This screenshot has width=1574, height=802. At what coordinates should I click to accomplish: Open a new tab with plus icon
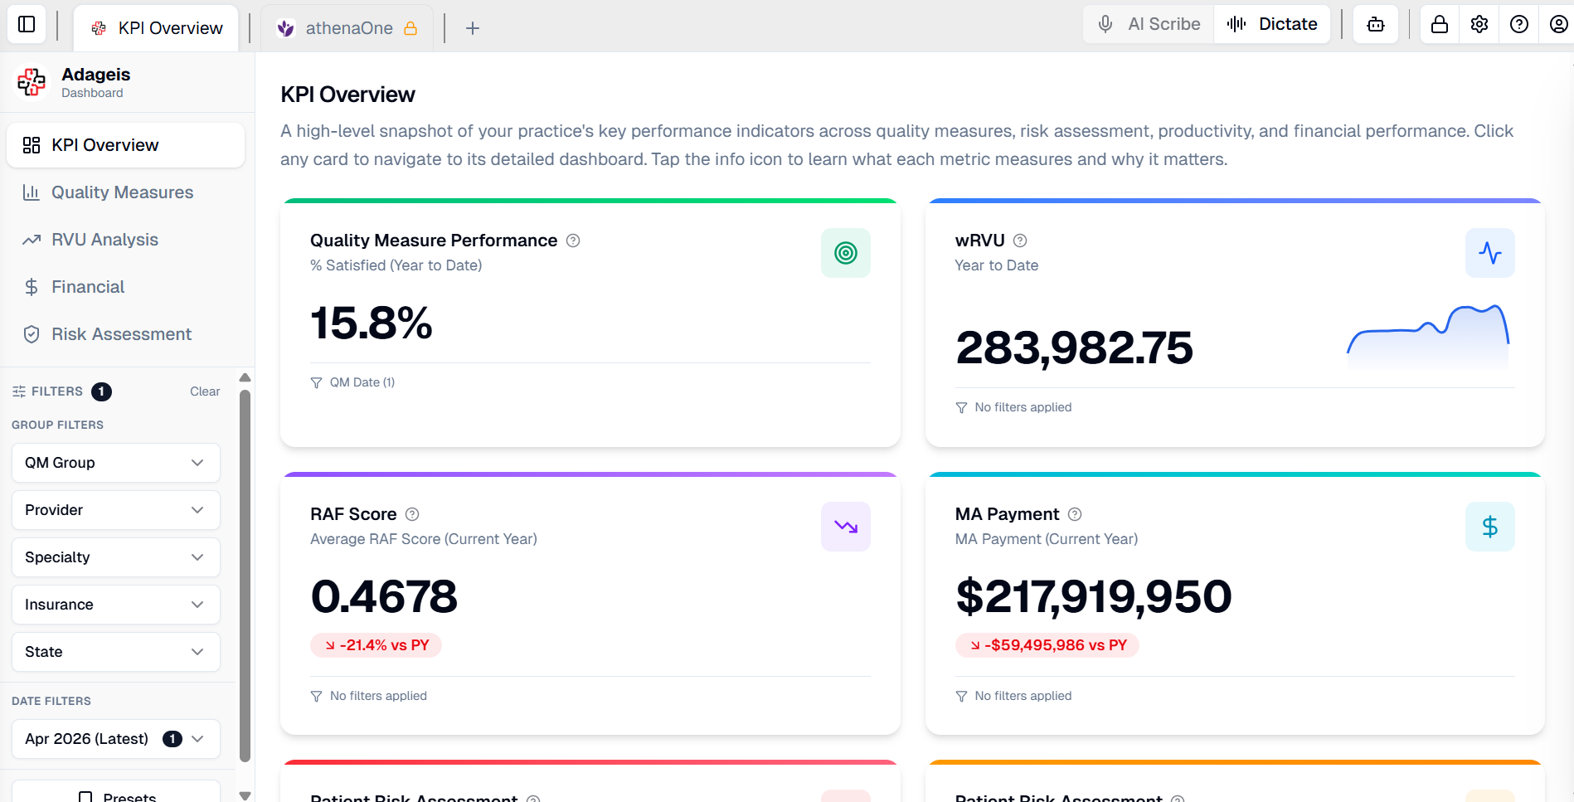pyautogui.click(x=473, y=28)
